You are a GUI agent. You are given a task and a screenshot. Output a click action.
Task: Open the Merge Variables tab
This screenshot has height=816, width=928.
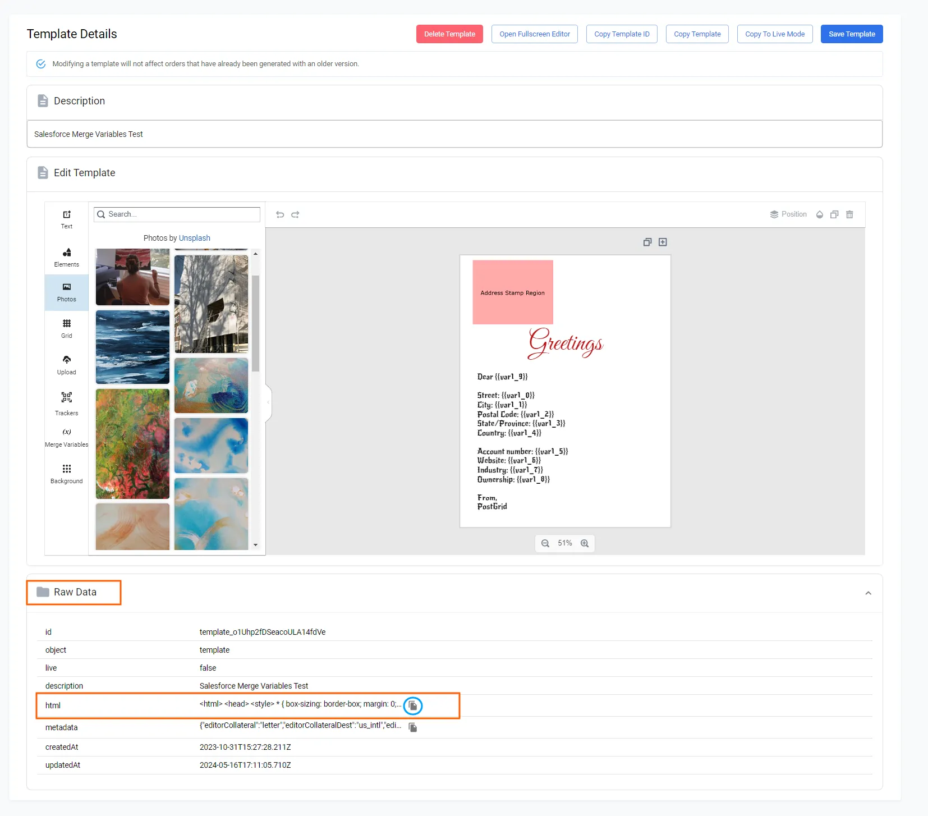[x=66, y=438]
